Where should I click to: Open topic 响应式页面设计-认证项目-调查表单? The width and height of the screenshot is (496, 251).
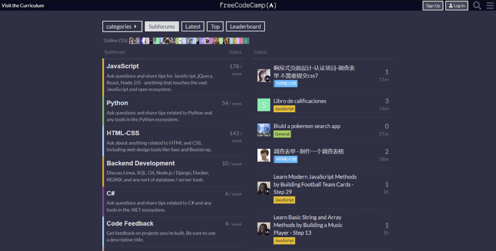pyautogui.click(x=314, y=72)
